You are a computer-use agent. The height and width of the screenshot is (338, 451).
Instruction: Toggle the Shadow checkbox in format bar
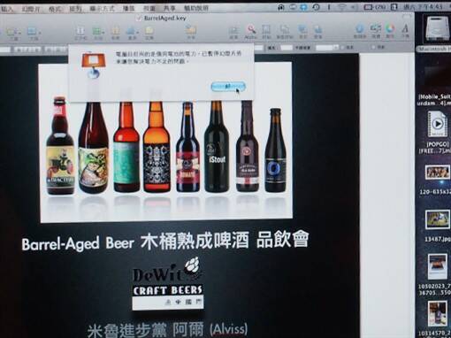pyautogui.click(x=343, y=47)
